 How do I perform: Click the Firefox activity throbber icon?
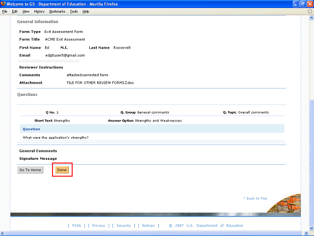(x=310, y=11)
